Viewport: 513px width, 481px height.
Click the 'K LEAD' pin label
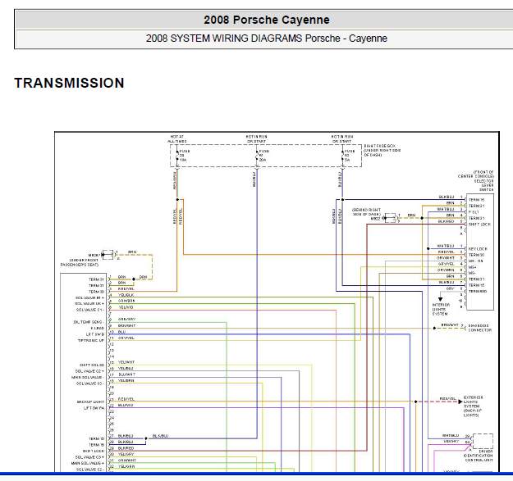pyautogui.click(x=98, y=328)
